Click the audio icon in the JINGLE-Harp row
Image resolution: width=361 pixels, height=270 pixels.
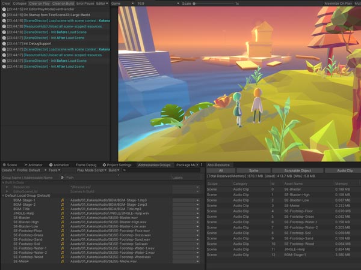[62, 213]
